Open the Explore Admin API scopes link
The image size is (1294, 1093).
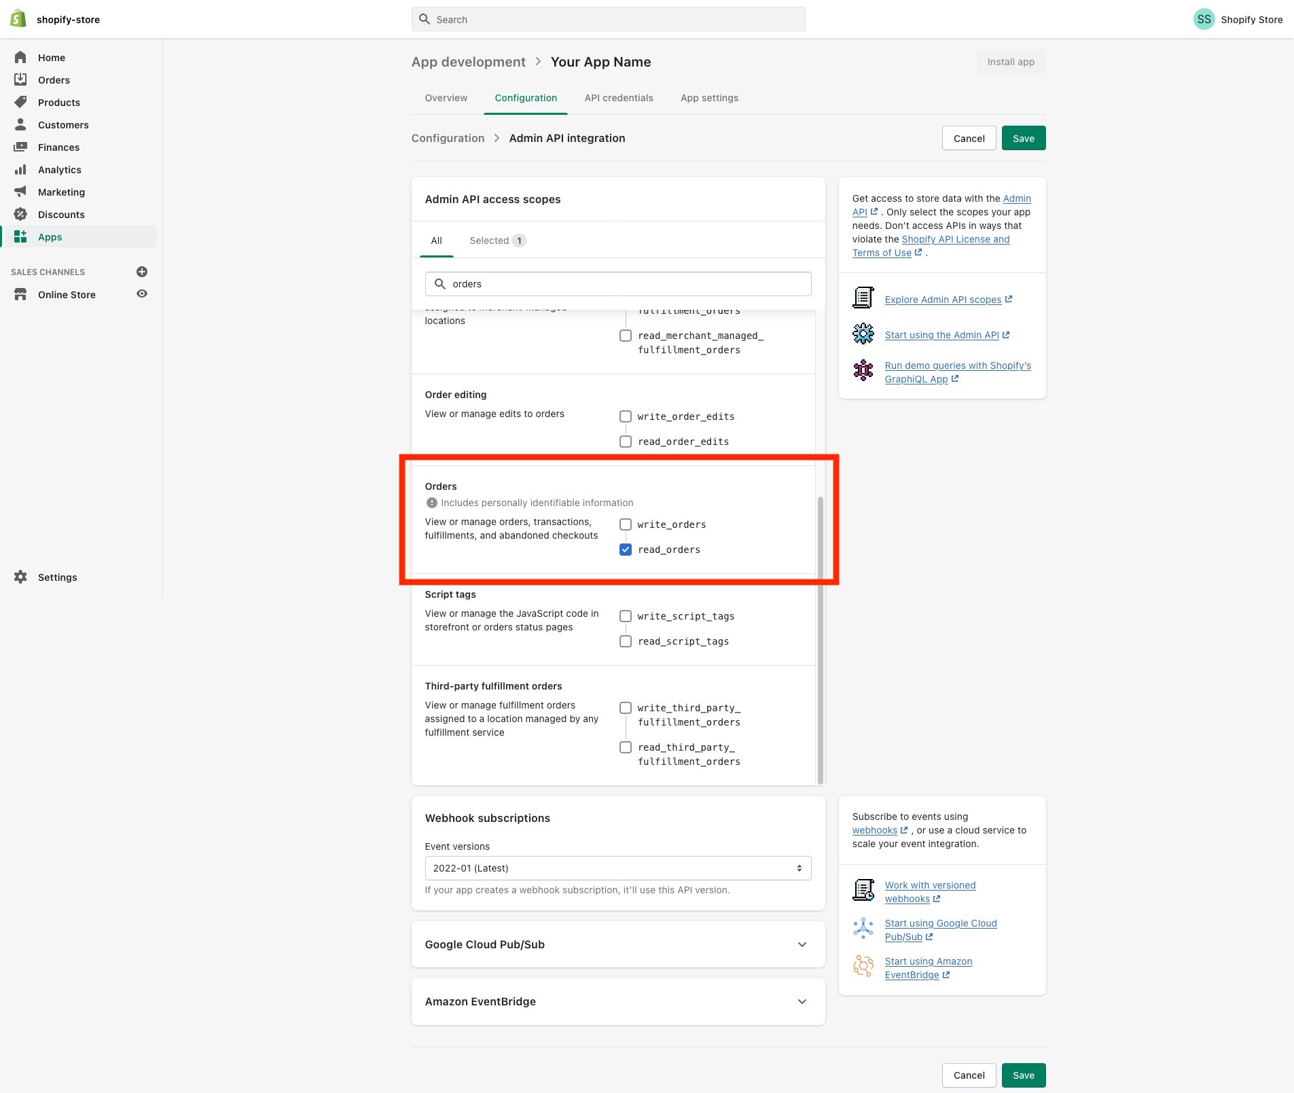[x=943, y=300]
